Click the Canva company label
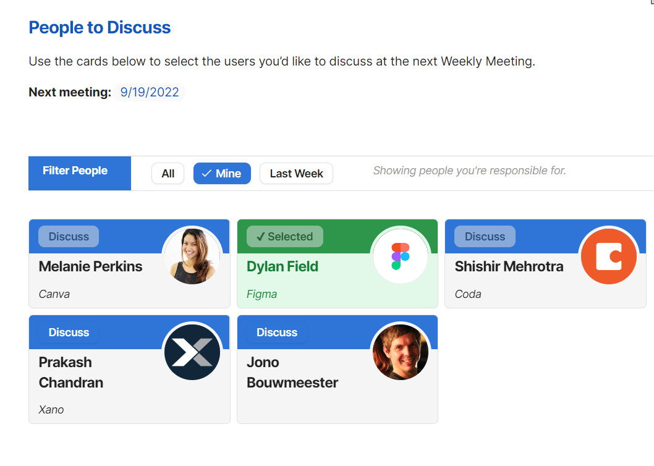Image resolution: width=654 pixels, height=466 pixels. [x=54, y=294]
